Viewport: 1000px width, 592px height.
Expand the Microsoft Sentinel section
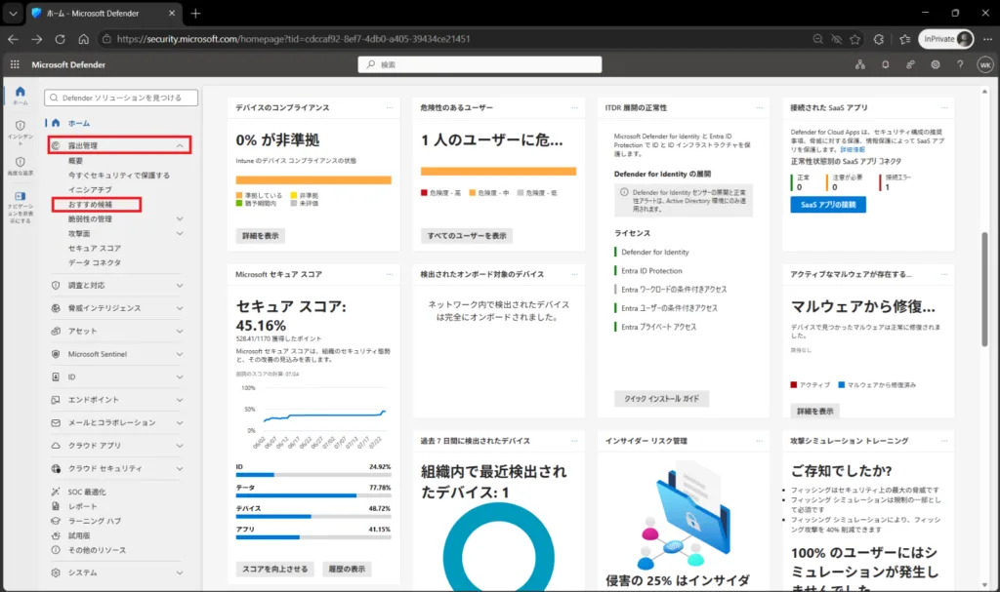180,354
